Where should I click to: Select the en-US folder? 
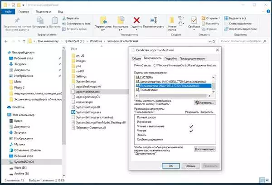[80, 56]
